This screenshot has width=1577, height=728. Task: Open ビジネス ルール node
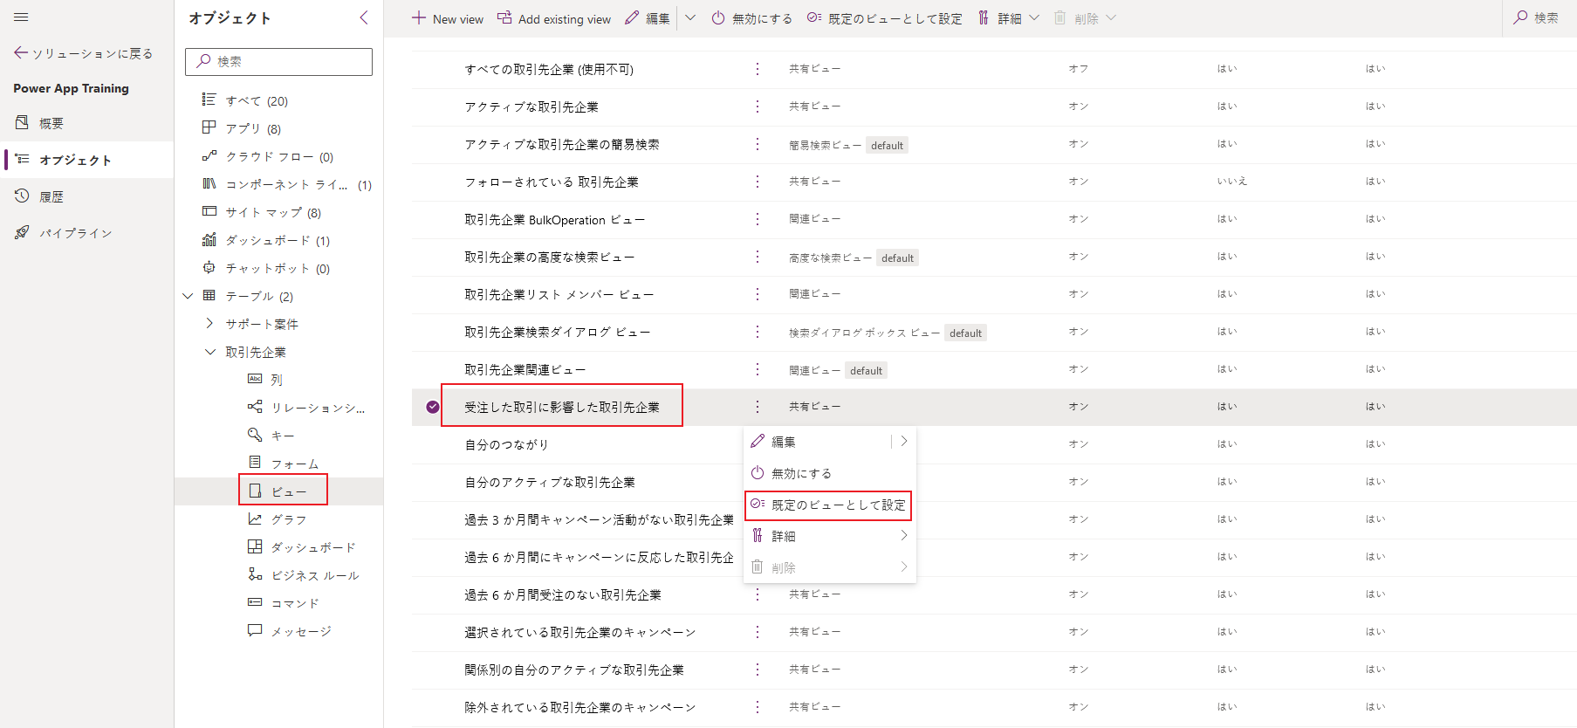coord(315,575)
